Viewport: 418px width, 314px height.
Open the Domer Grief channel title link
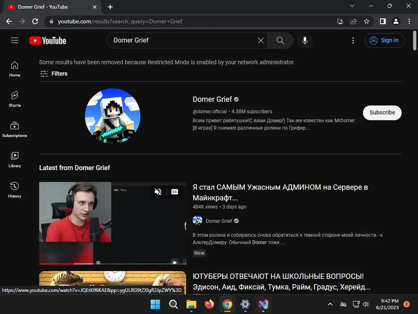212,99
